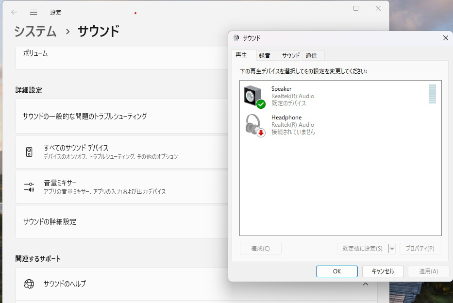Screen dimensions: 453x303
Task: Open the hamburger navigation menu
Action: [34, 12]
